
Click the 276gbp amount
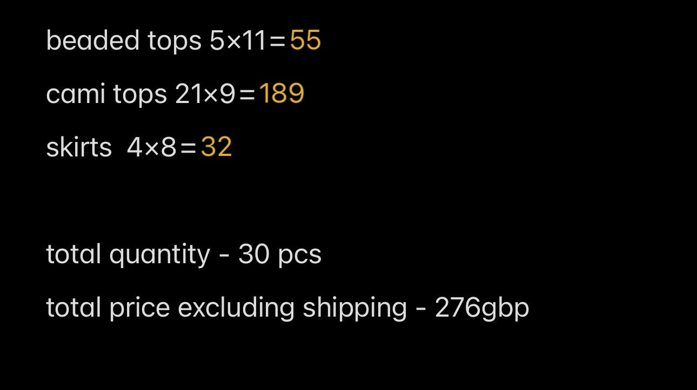482,308
